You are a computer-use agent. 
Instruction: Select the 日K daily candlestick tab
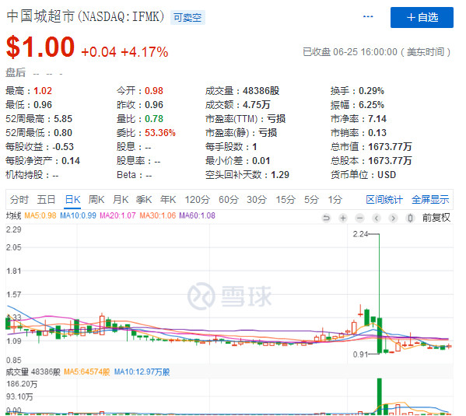(x=72, y=199)
